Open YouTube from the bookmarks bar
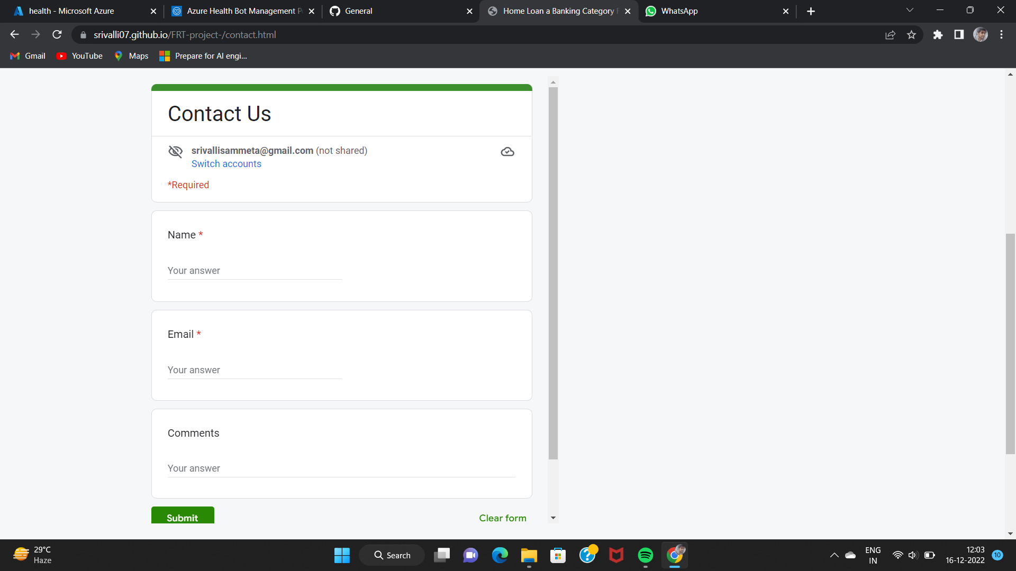This screenshot has width=1016, height=571. click(x=79, y=56)
